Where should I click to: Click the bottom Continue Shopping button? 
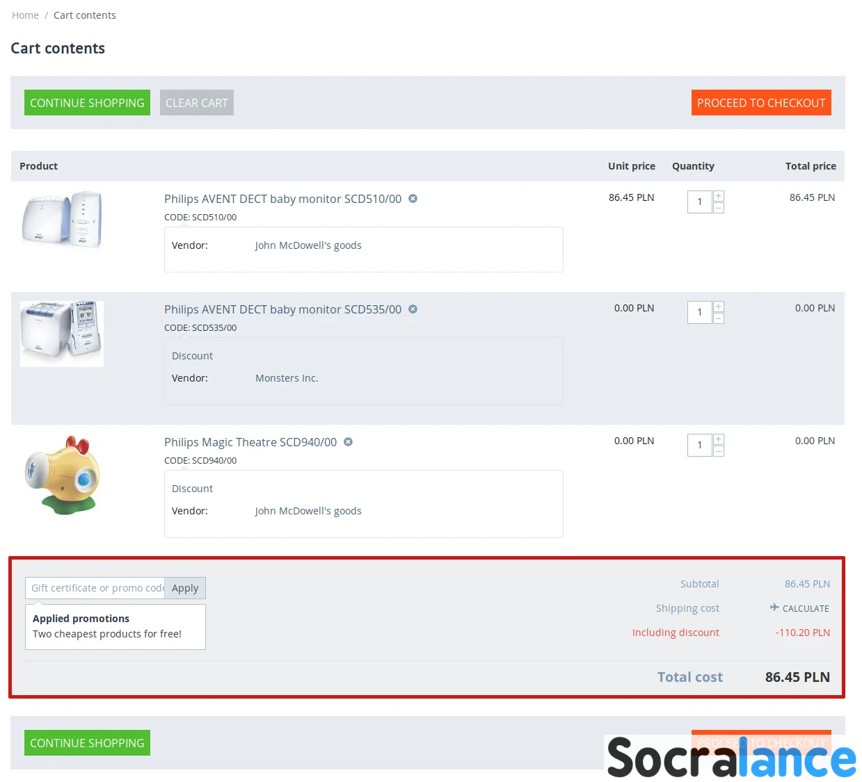click(x=87, y=743)
